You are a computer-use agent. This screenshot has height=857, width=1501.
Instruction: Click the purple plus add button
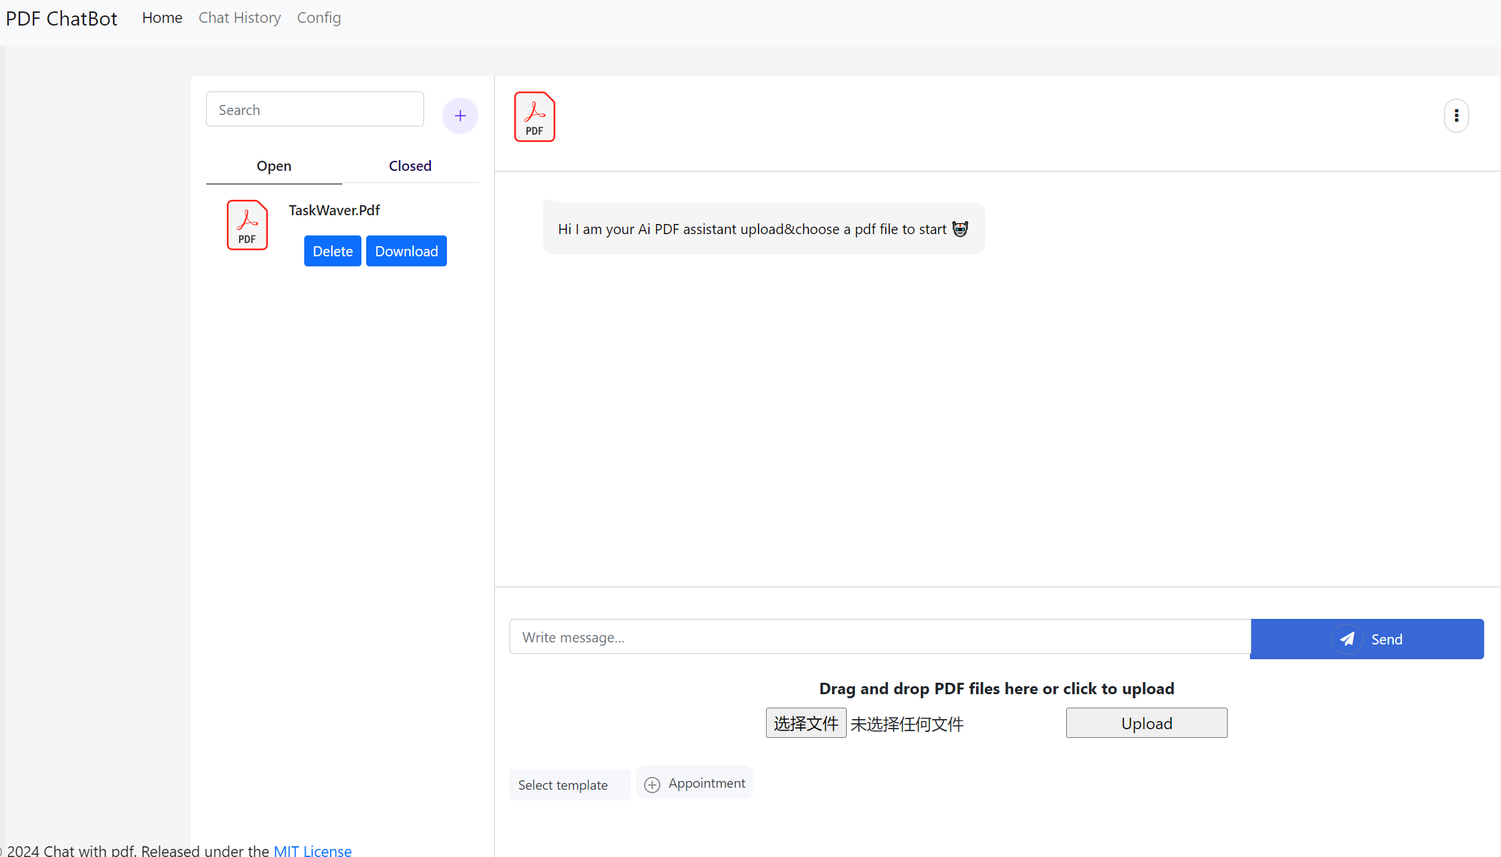coord(460,116)
